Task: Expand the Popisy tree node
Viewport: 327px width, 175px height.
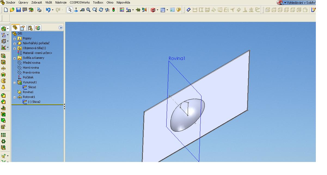Action: [15, 39]
